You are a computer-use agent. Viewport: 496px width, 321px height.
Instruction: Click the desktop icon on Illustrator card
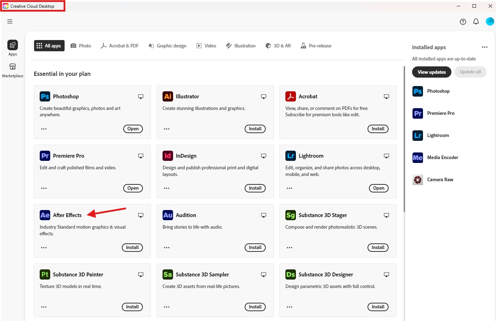click(264, 97)
